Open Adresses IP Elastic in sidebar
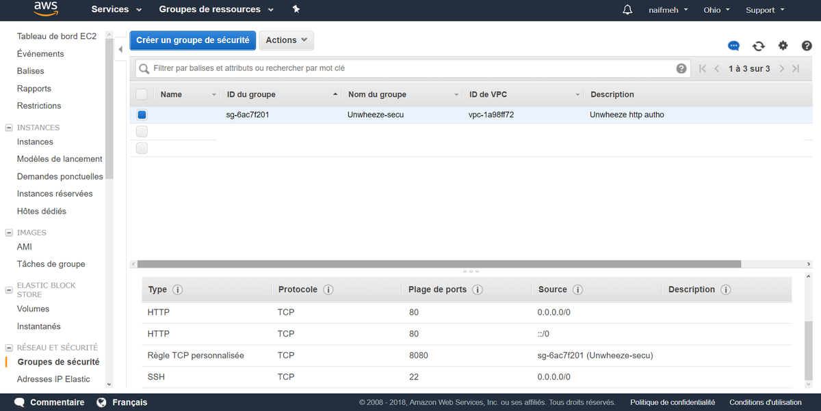Viewport: 821px width, 411px height. [x=53, y=379]
